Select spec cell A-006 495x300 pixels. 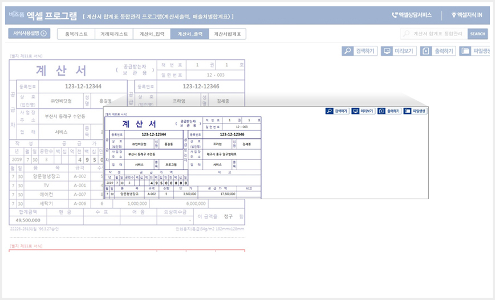point(80,204)
